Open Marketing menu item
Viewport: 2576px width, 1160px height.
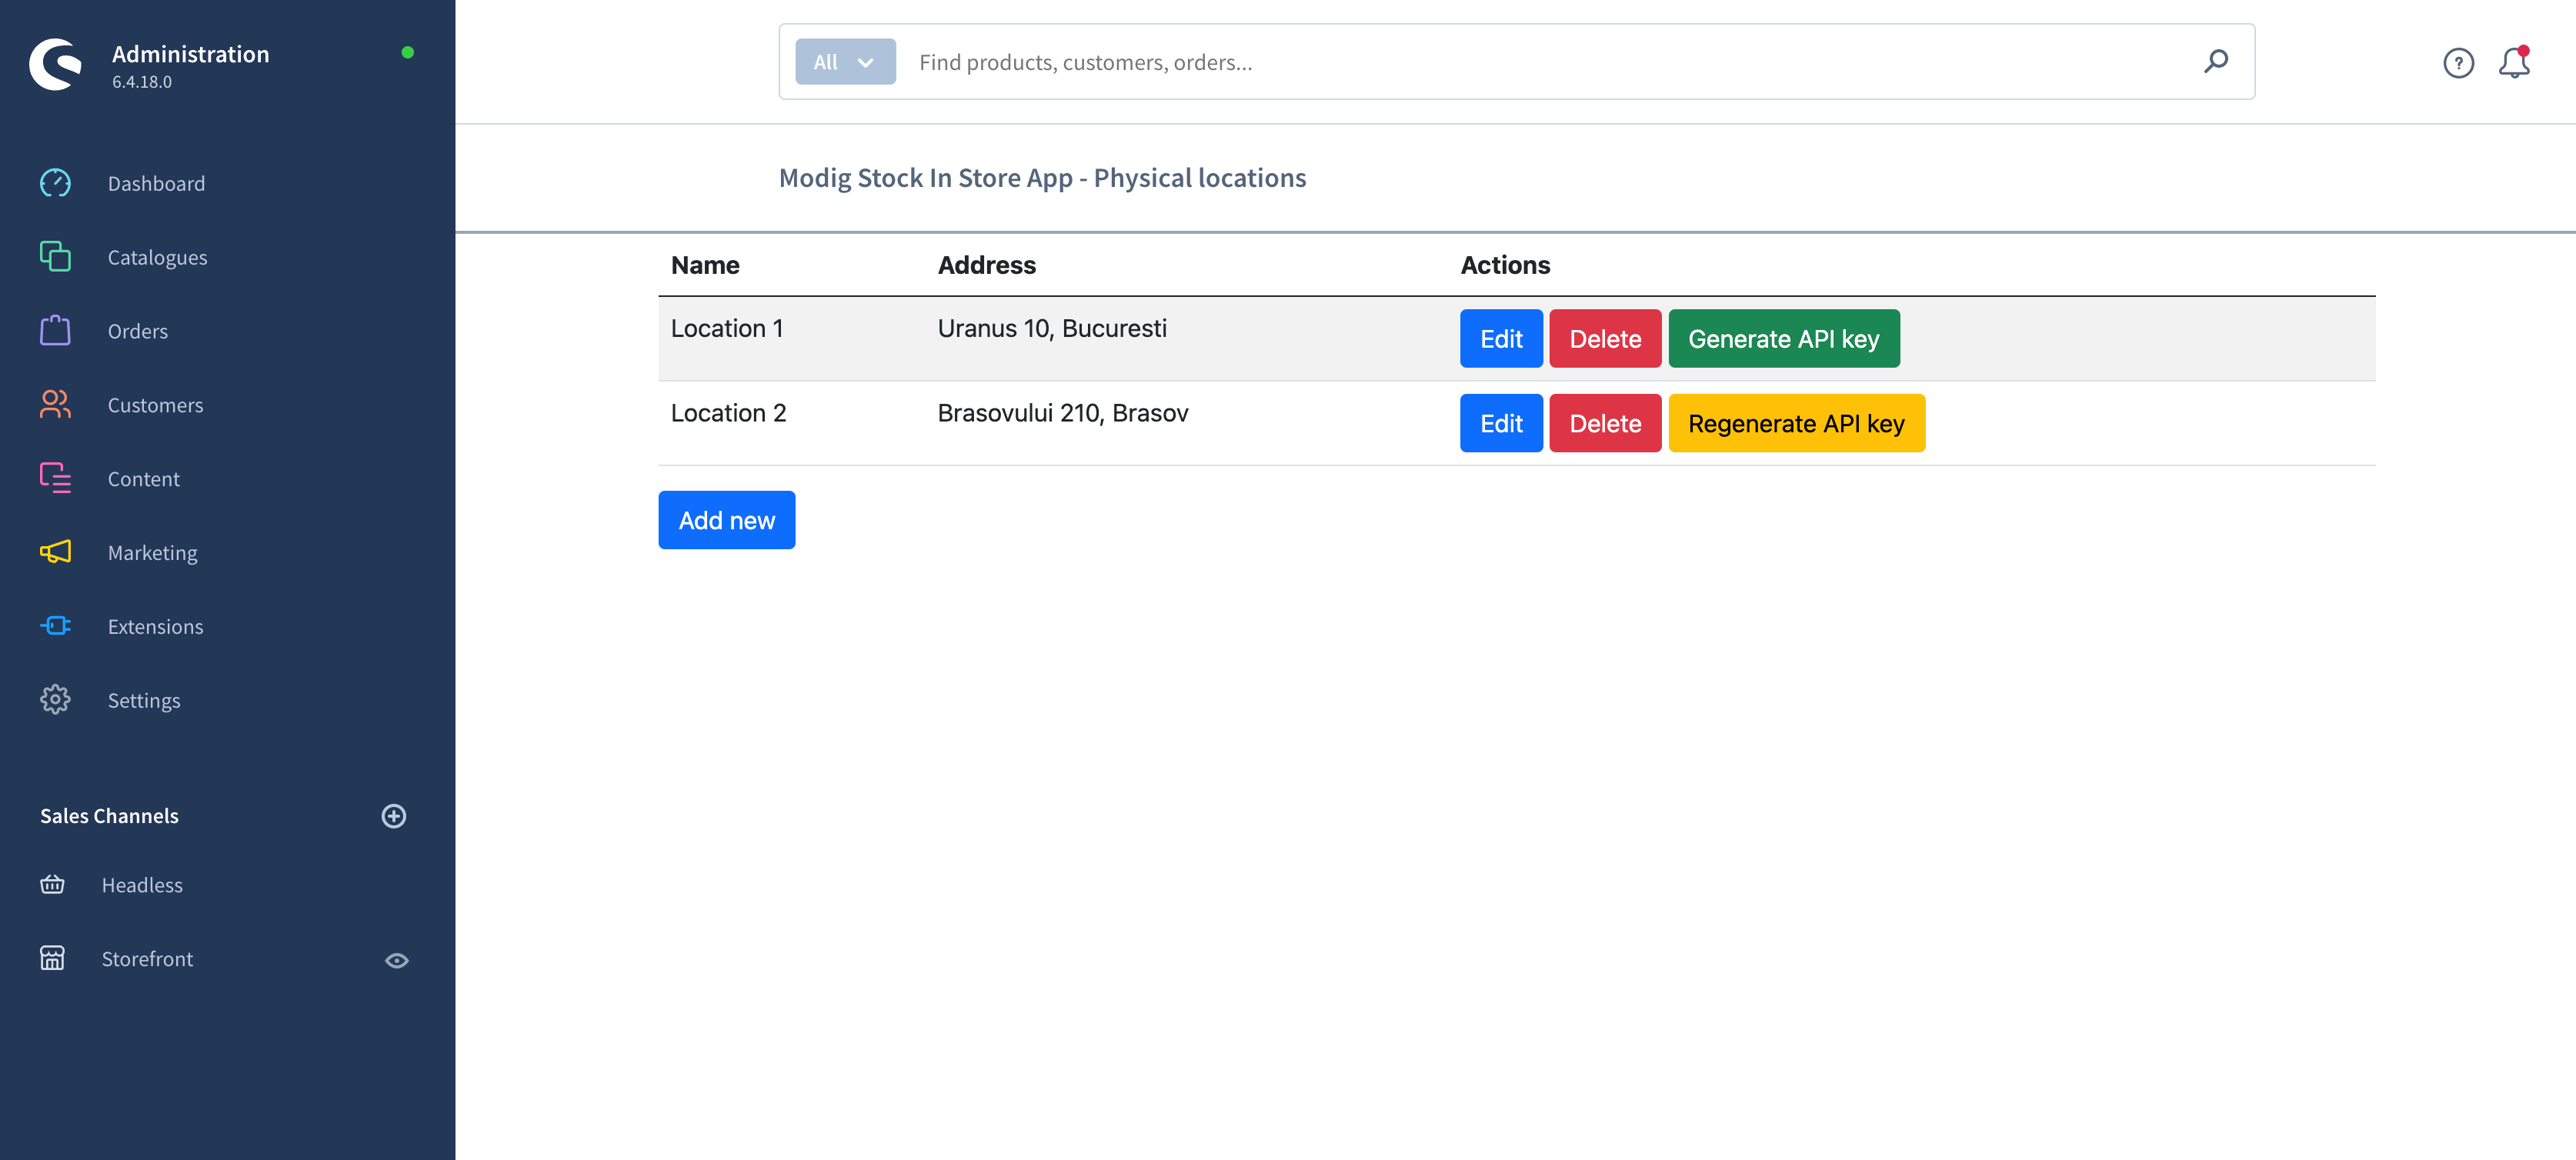point(152,553)
